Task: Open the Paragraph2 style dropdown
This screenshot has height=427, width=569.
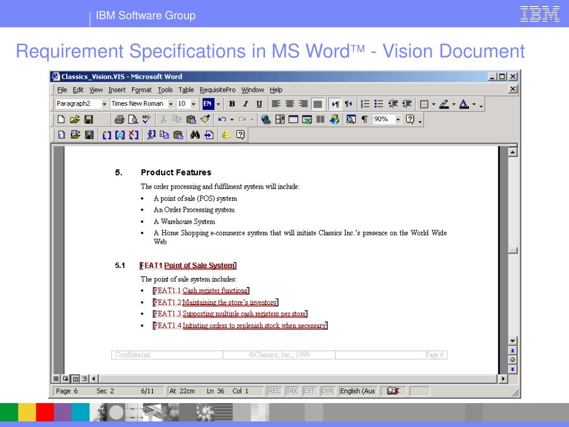Action: pyautogui.click(x=104, y=104)
